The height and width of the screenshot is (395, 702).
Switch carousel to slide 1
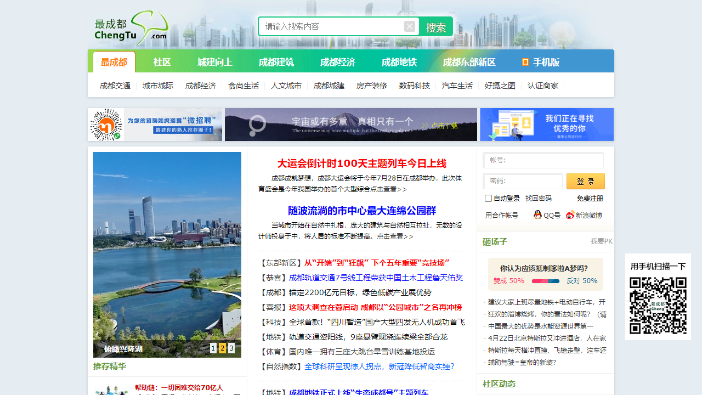[x=213, y=348]
